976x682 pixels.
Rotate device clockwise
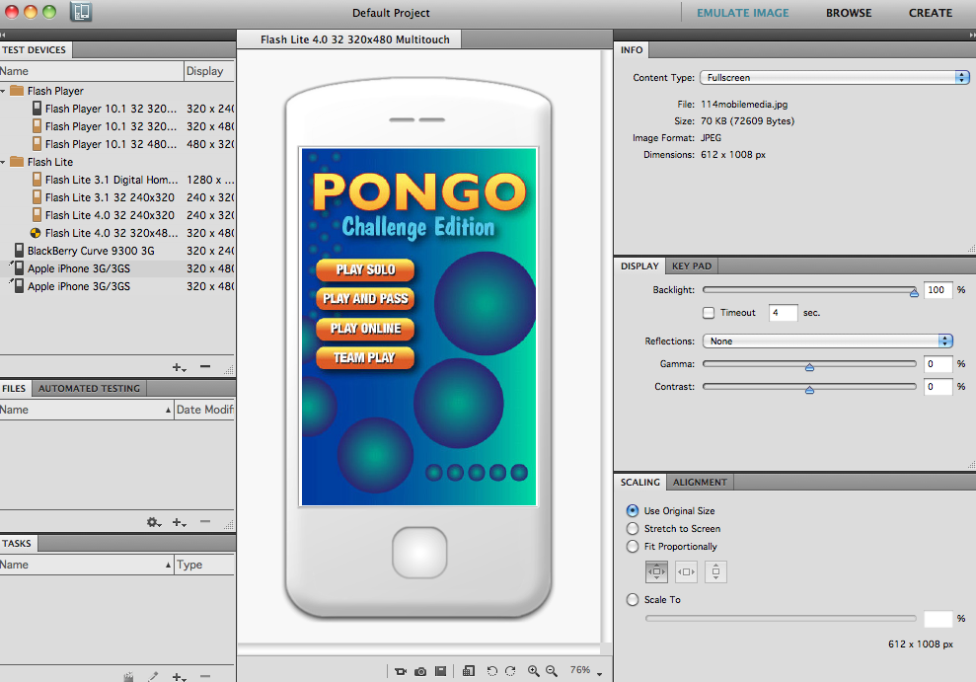coord(510,671)
